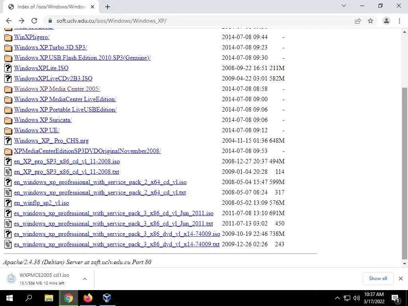Click the browser back arrow
This screenshot has height=306, width=408.
(9, 21)
